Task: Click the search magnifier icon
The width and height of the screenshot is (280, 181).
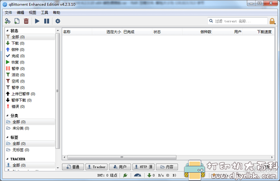Action: (x=211, y=21)
